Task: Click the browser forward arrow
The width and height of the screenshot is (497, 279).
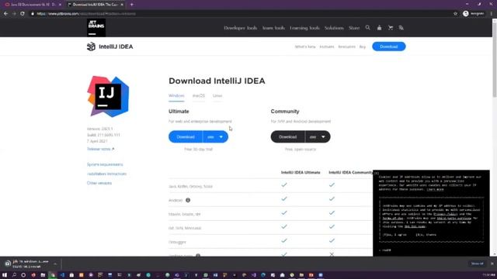Action: pos(14,14)
